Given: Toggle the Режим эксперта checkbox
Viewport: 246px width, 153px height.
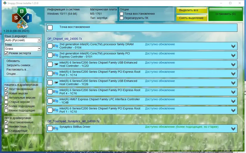Looking at the screenshot, I should click(6, 53).
